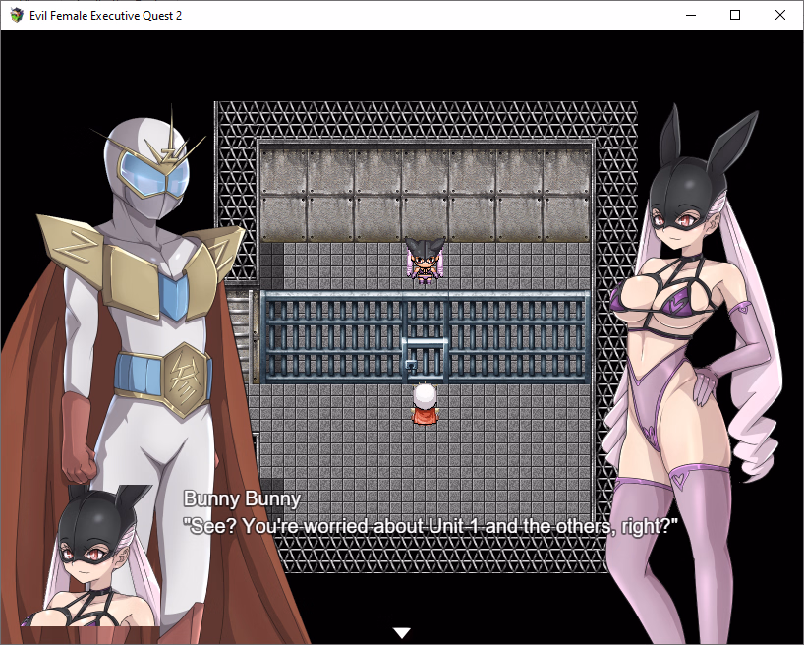Click the dialogue advance arrow indicator

point(402,632)
